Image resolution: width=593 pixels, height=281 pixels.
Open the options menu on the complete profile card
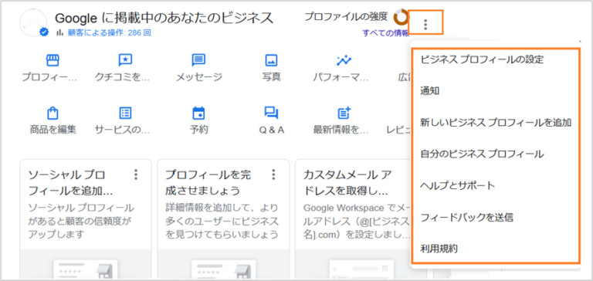274,174
